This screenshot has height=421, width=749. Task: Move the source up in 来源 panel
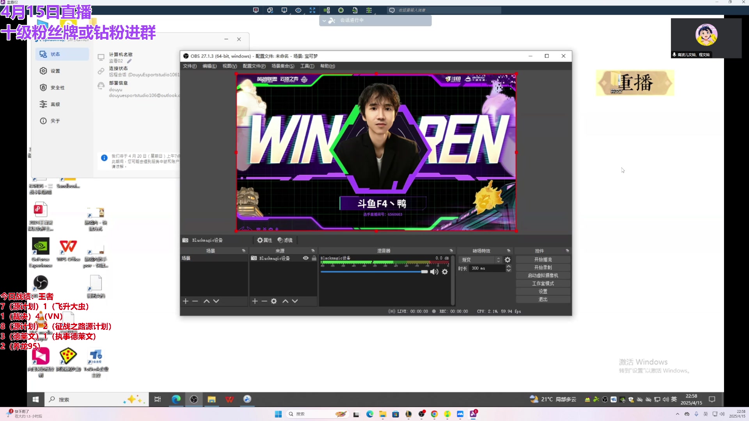[x=286, y=301]
